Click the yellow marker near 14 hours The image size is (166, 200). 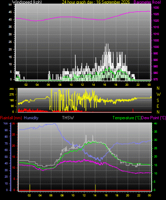point(95,188)
